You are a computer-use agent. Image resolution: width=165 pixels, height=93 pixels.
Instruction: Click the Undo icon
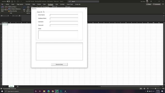[x=15, y=1]
